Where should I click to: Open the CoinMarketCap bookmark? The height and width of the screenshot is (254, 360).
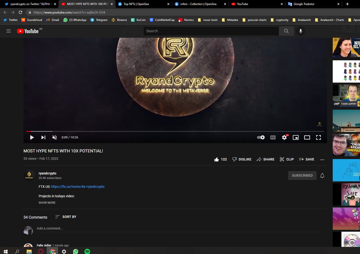click(x=162, y=20)
